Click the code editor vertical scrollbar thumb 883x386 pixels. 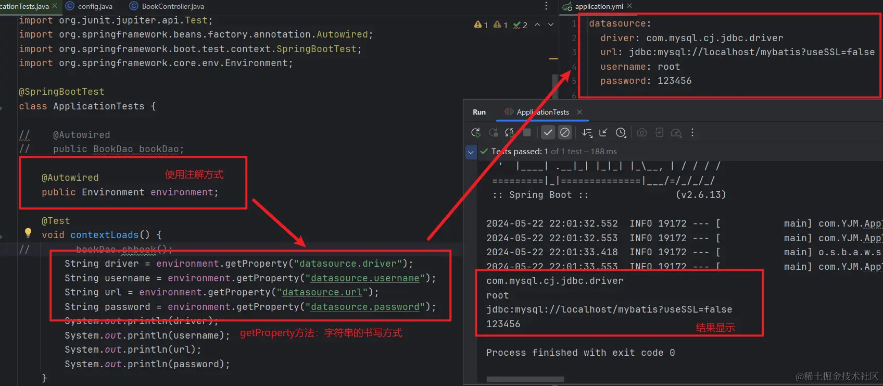(555, 86)
